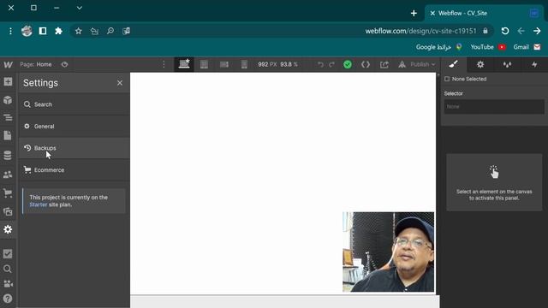The height and width of the screenshot is (308, 548).
Task: Switch to the Interactions lightning tab
Action: 534,64
